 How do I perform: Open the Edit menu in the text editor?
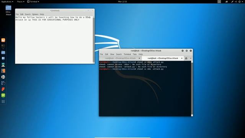(21, 14)
